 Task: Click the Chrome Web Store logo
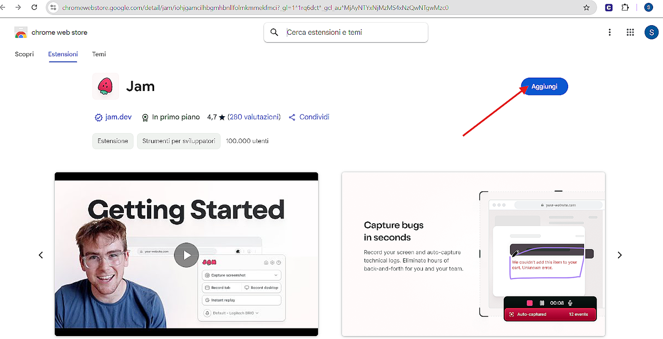[x=21, y=32]
